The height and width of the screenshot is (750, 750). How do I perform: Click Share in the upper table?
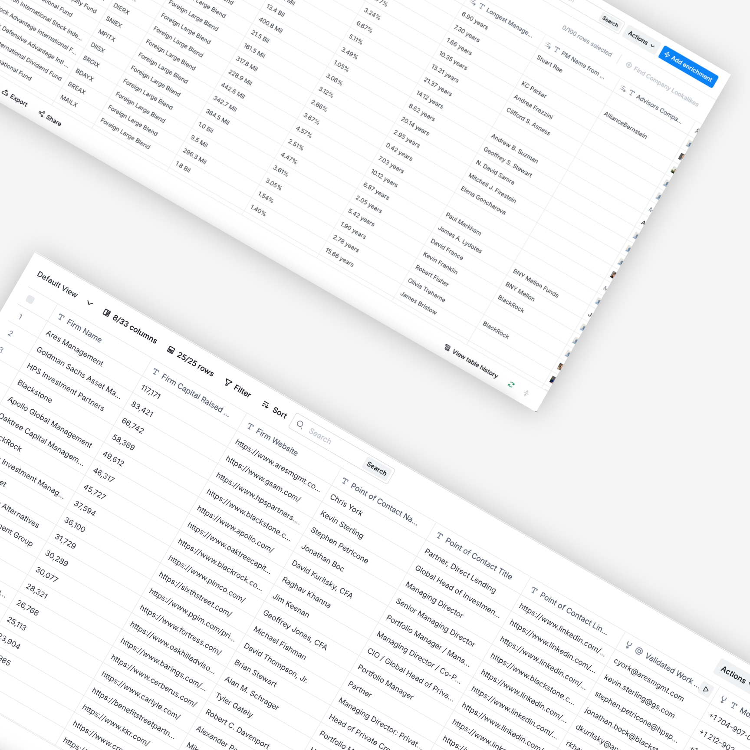[50, 118]
